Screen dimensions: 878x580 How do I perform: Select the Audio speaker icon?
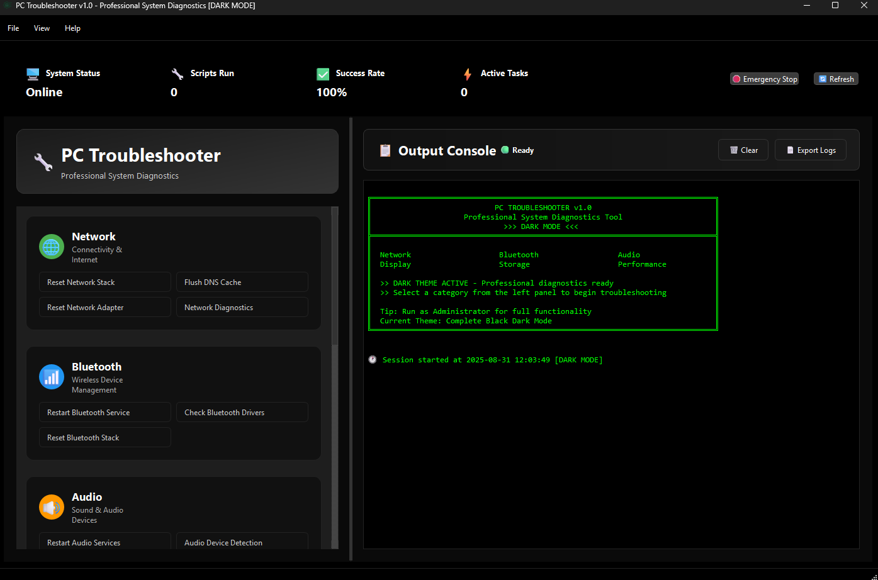click(x=51, y=507)
